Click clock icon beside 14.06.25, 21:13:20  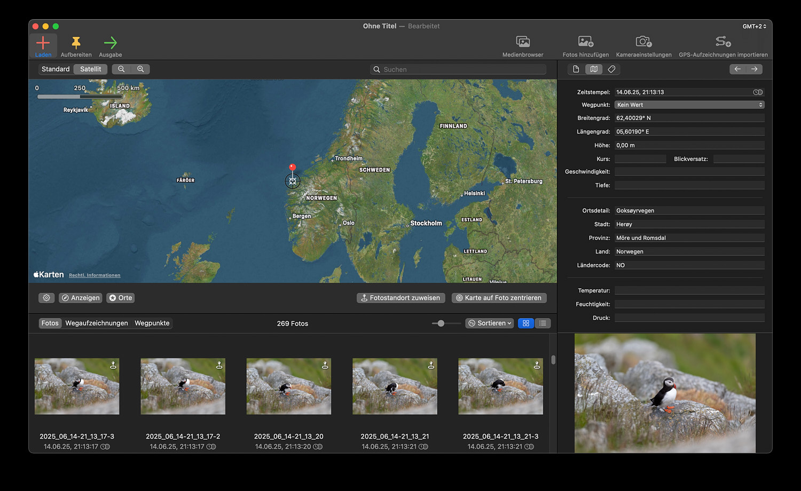click(x=318, y=447)
